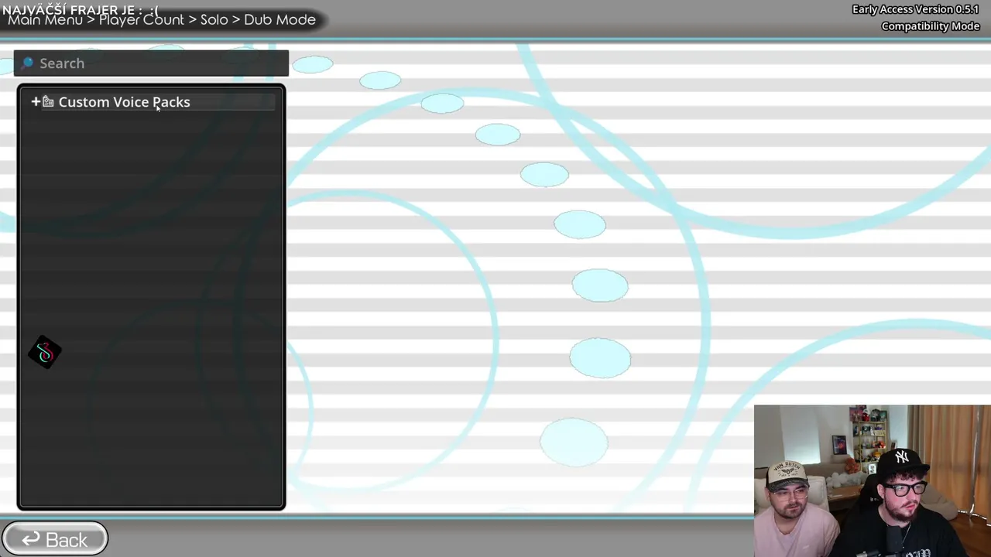Click the Early Access Version 0.5.1 text
This screenshot has width=991, height=557.
click(916, 9)
